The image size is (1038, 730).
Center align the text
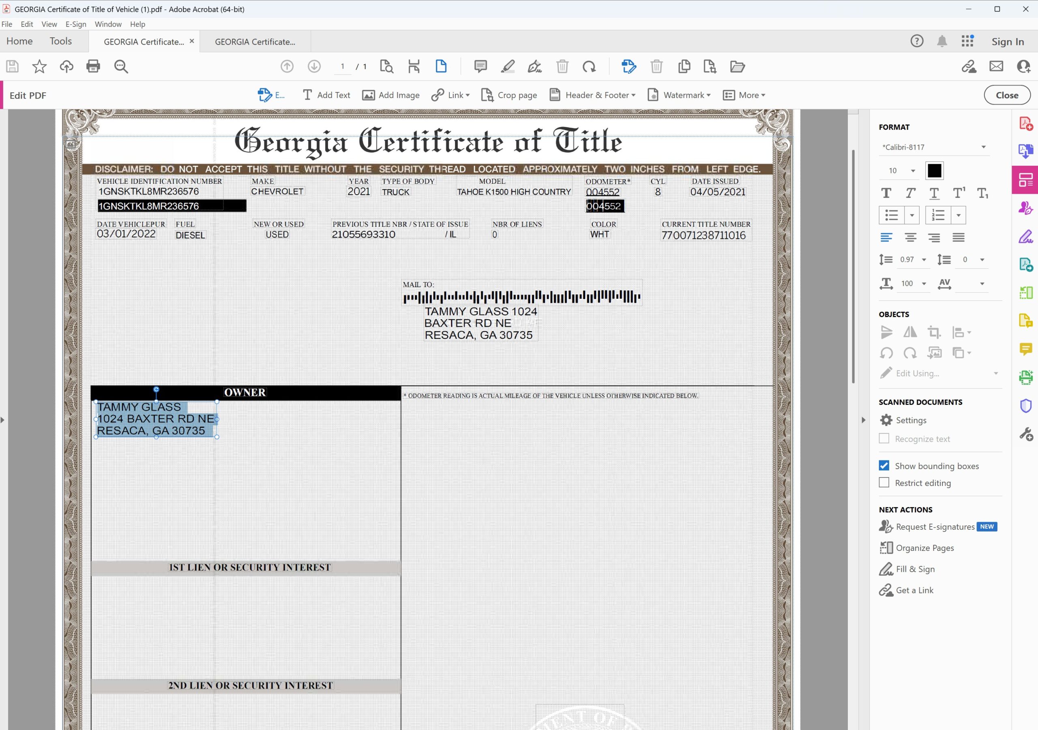[x=911, y=237]
